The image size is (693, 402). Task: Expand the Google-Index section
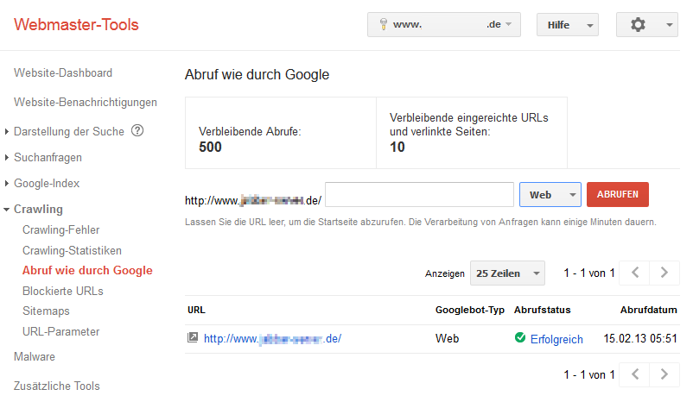(47, 183)
